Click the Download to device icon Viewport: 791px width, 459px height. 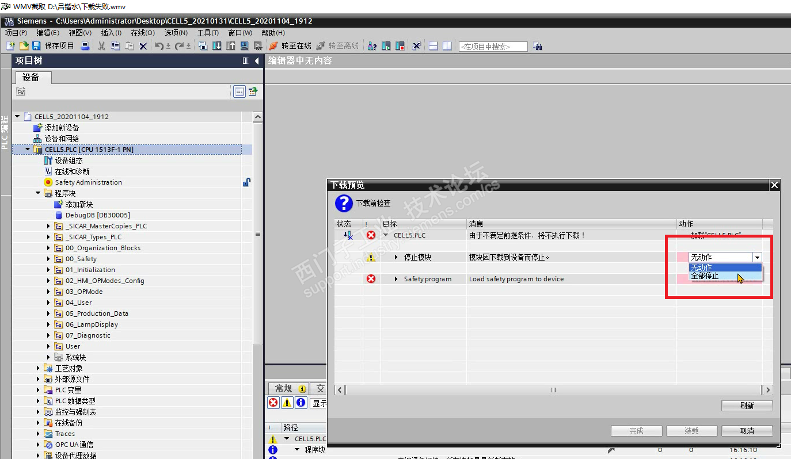(x=217, y=46)
